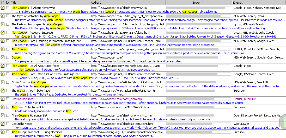Screen dimensions: 286x138
Task: Click the result icon for Alan Turing Scrapbook
Action: pyautogui.click(x=2, y=132)
